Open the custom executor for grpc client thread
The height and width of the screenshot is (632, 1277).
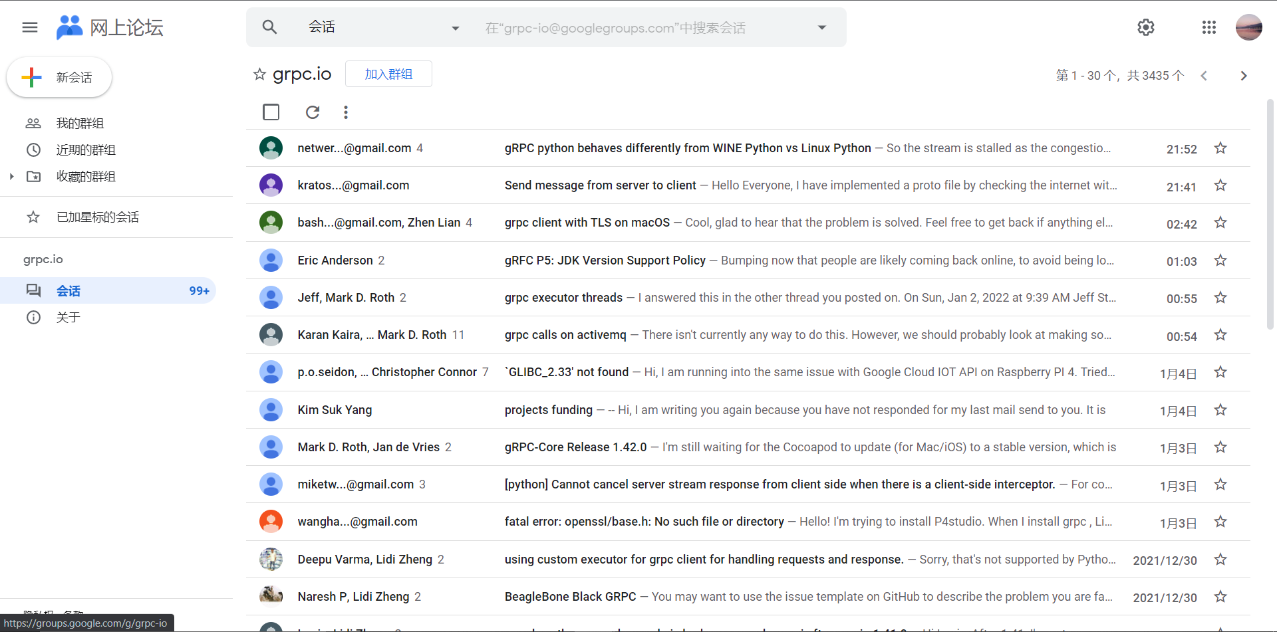pos(704,559)
